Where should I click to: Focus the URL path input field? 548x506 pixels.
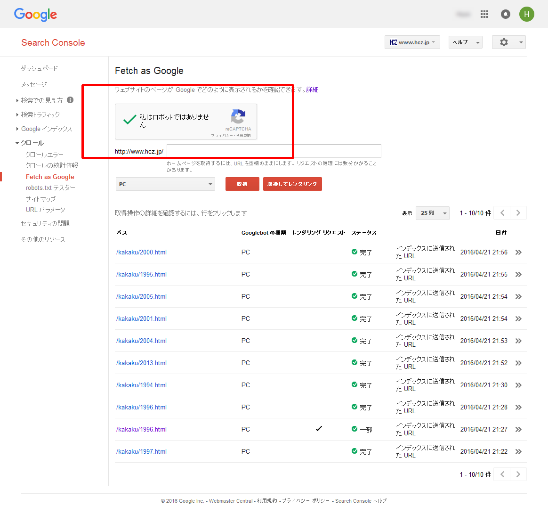click(x=274, y=151)
